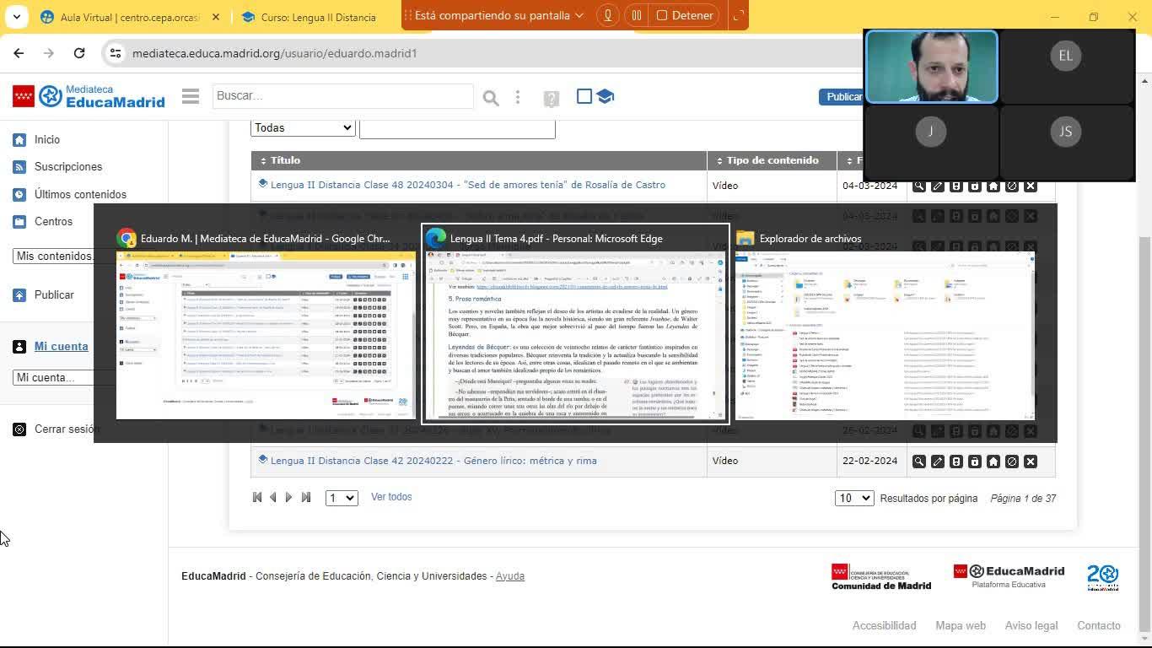Click the help question mark icon
This screenshot has height=648, width=1152.
(x=552, y=99)
